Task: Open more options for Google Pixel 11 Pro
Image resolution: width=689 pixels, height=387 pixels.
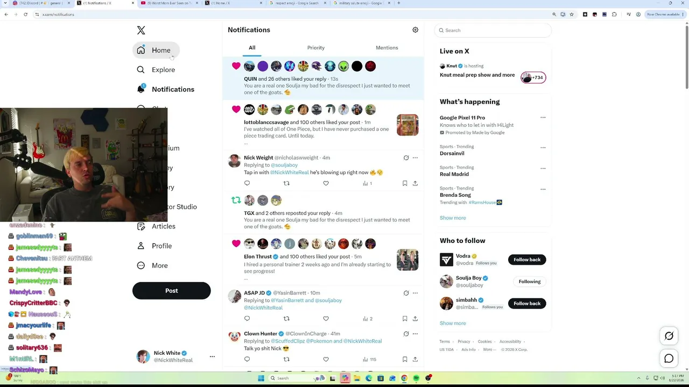Action: coord(543,118)
